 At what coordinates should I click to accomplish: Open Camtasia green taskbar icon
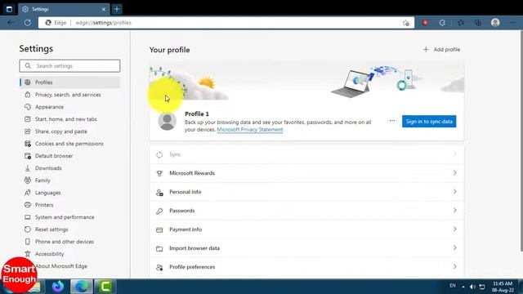click(105, 287)
